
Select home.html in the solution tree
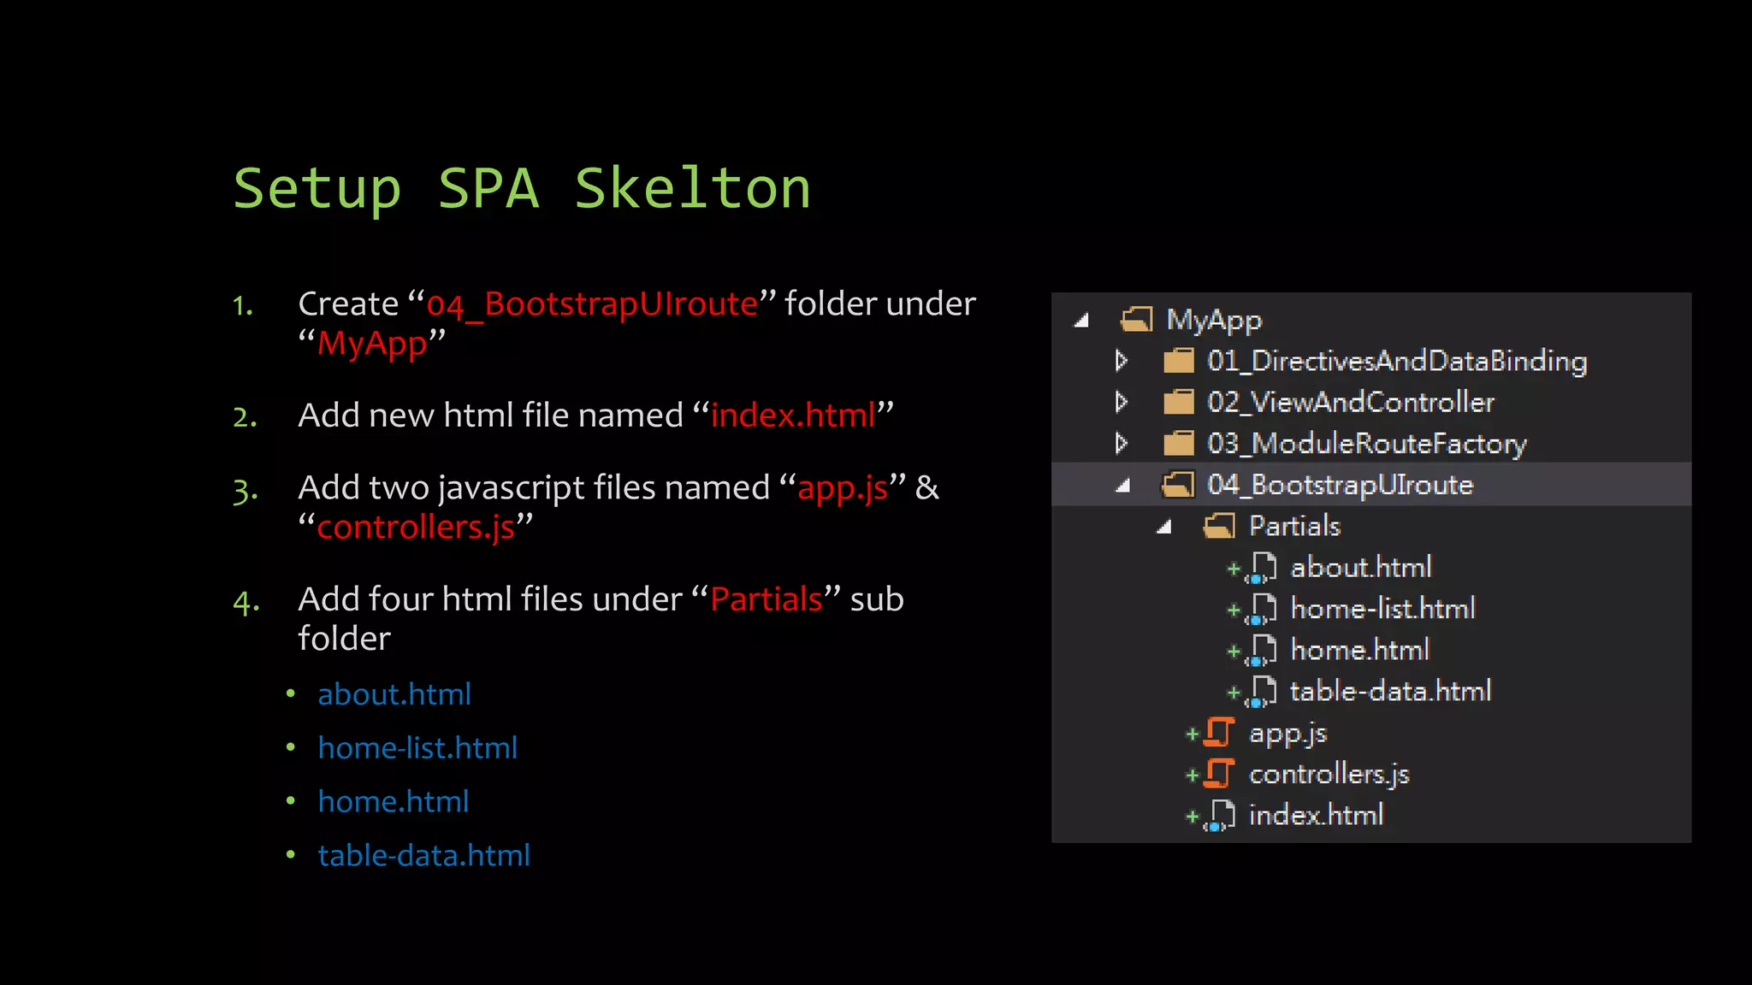(x=1359, y=650)
